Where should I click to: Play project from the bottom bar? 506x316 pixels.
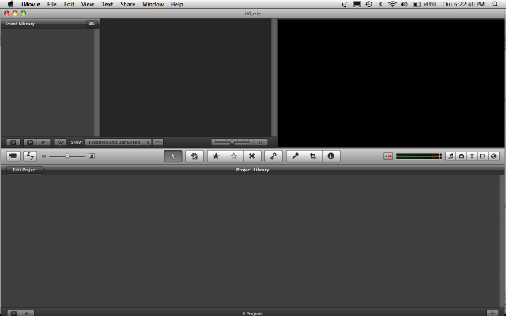28,313
